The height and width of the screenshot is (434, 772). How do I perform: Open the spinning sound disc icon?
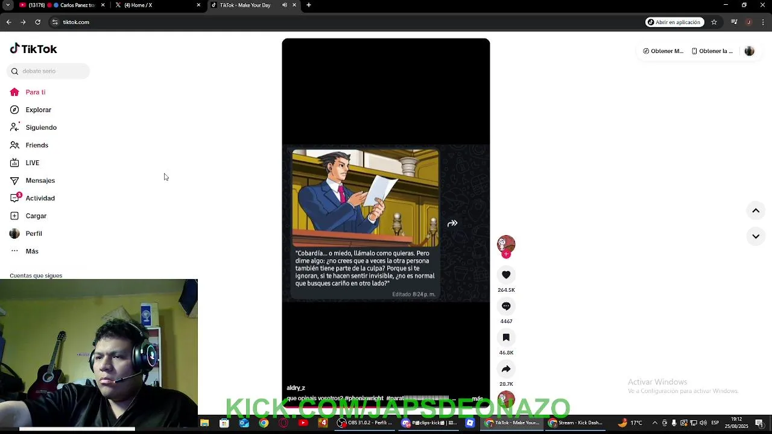[506, 398]
